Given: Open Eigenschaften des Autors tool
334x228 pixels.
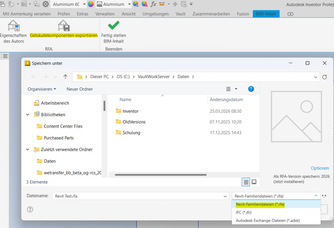Looking at the screenshot, I should [13, 32].
